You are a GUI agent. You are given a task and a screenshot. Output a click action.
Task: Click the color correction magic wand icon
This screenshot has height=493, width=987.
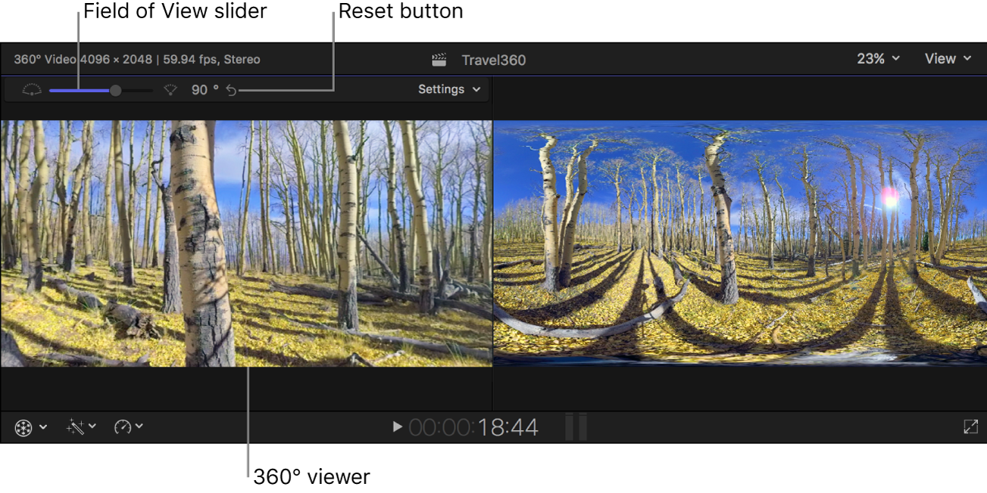click(x=74, y=426)
